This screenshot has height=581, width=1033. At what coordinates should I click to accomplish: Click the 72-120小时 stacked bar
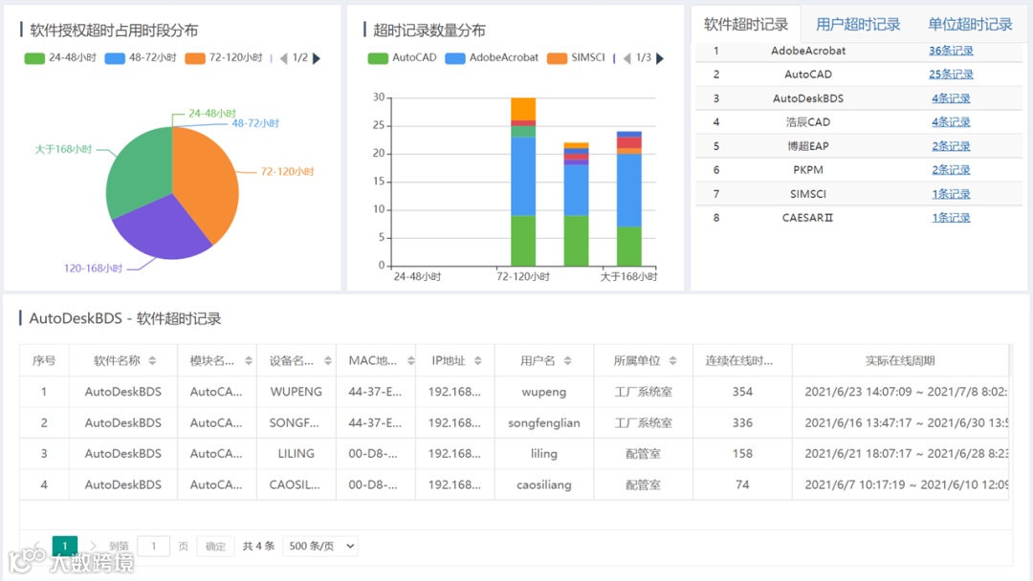click(x=523, y=182)
